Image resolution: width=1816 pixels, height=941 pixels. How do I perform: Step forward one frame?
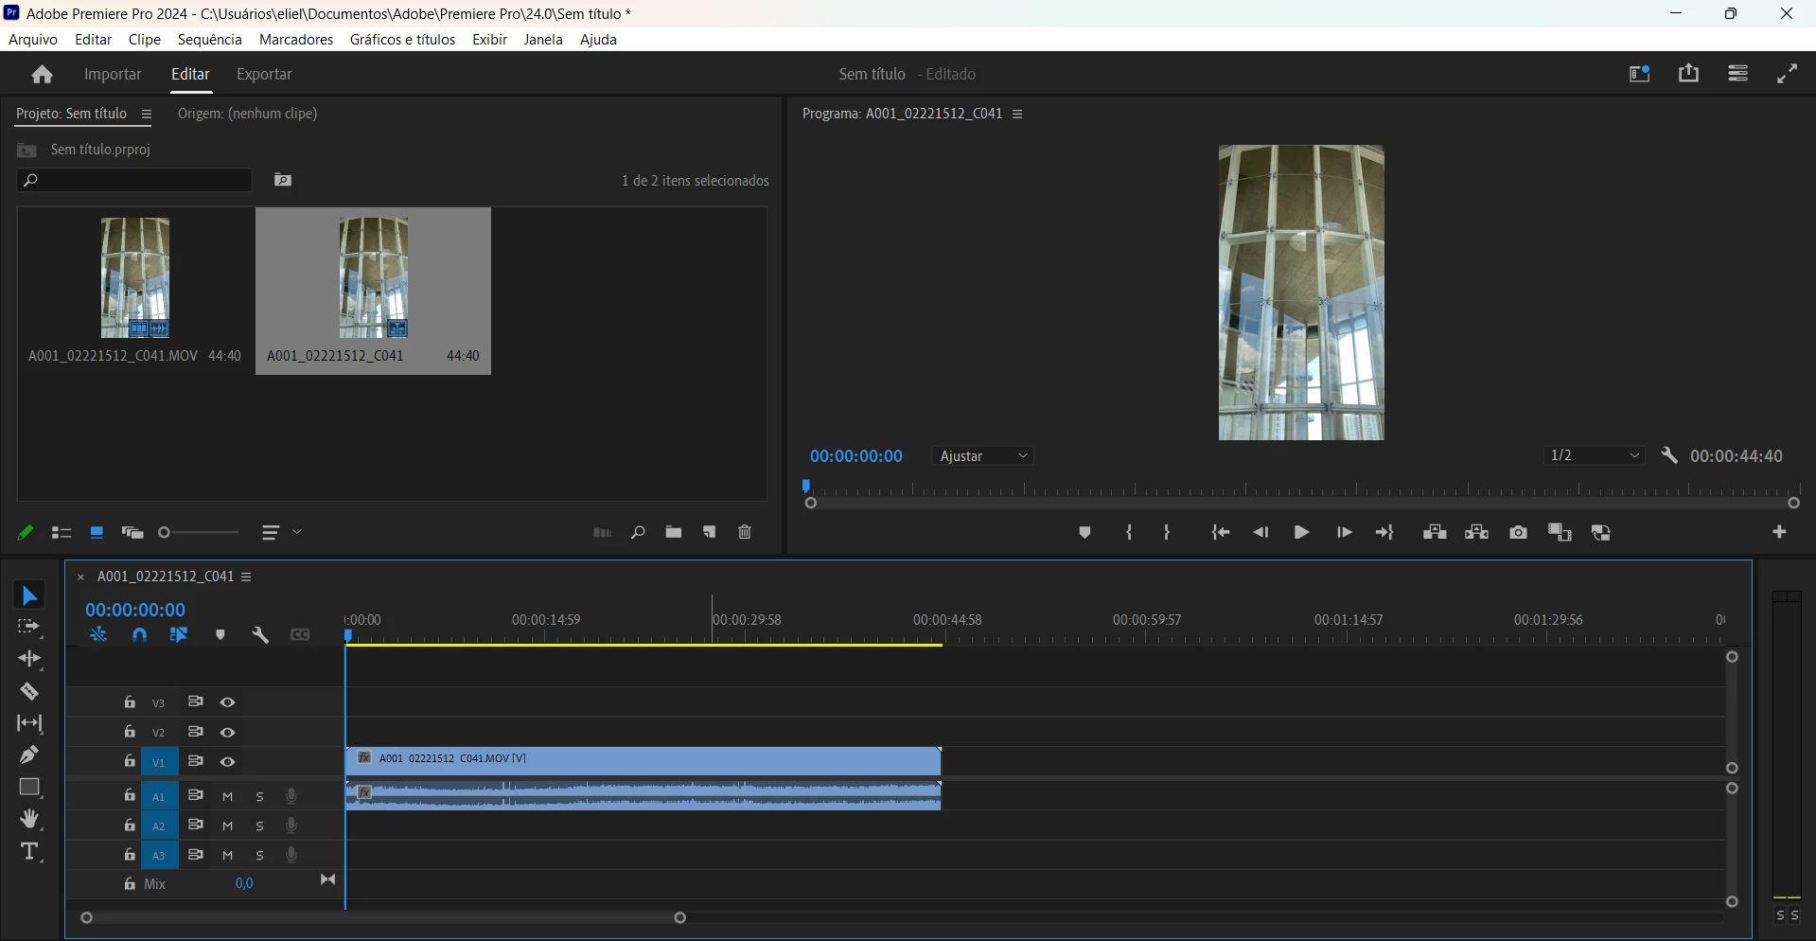click(1344, 533)
